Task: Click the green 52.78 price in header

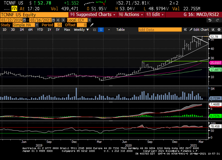Action: pyautogui.click(x=44, y=3)
